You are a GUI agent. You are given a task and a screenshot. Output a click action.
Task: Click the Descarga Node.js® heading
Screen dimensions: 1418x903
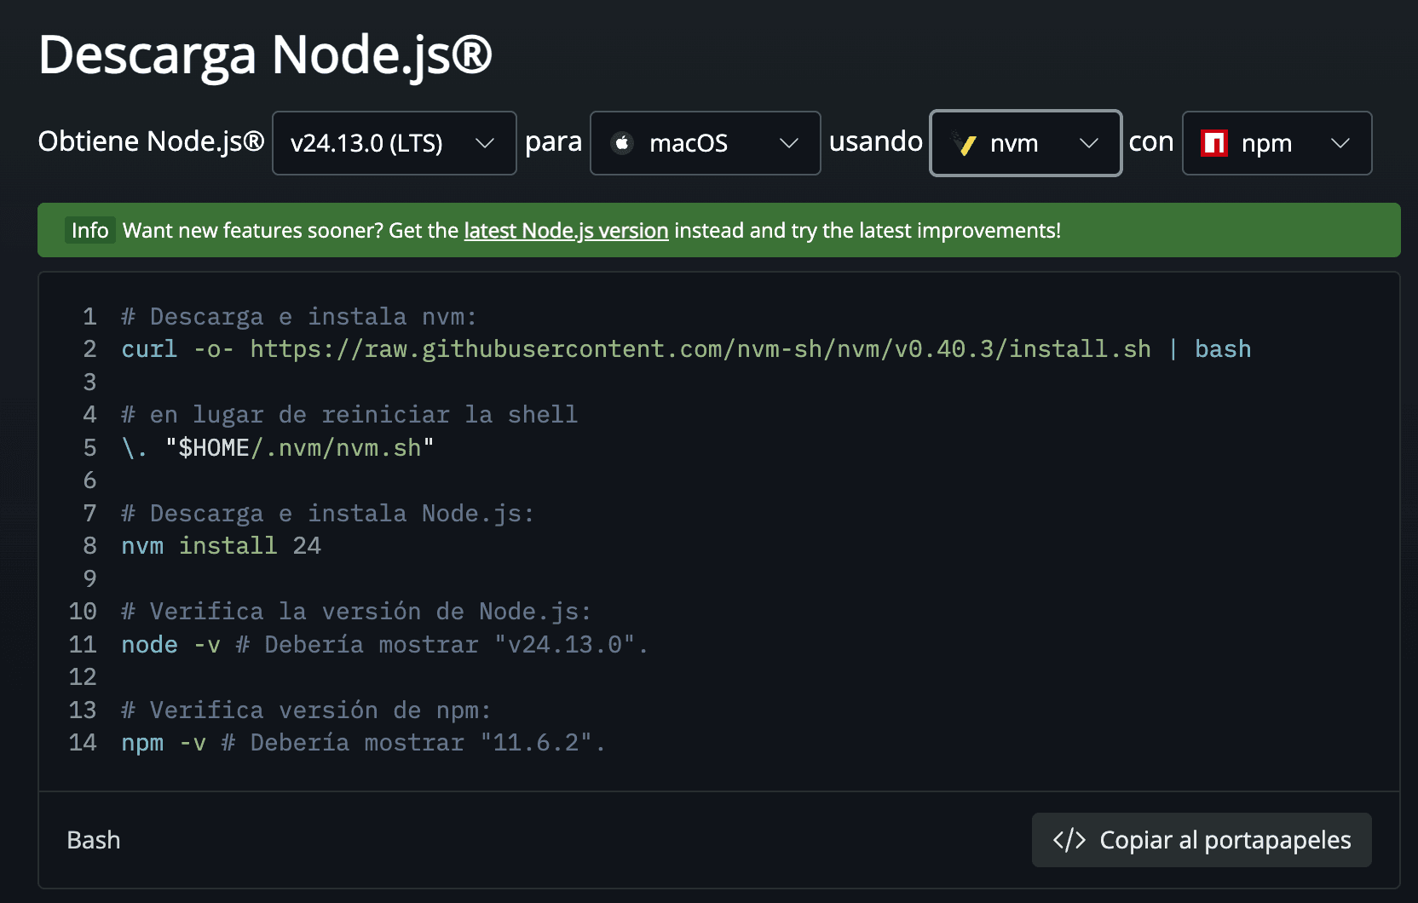(265, 56)
